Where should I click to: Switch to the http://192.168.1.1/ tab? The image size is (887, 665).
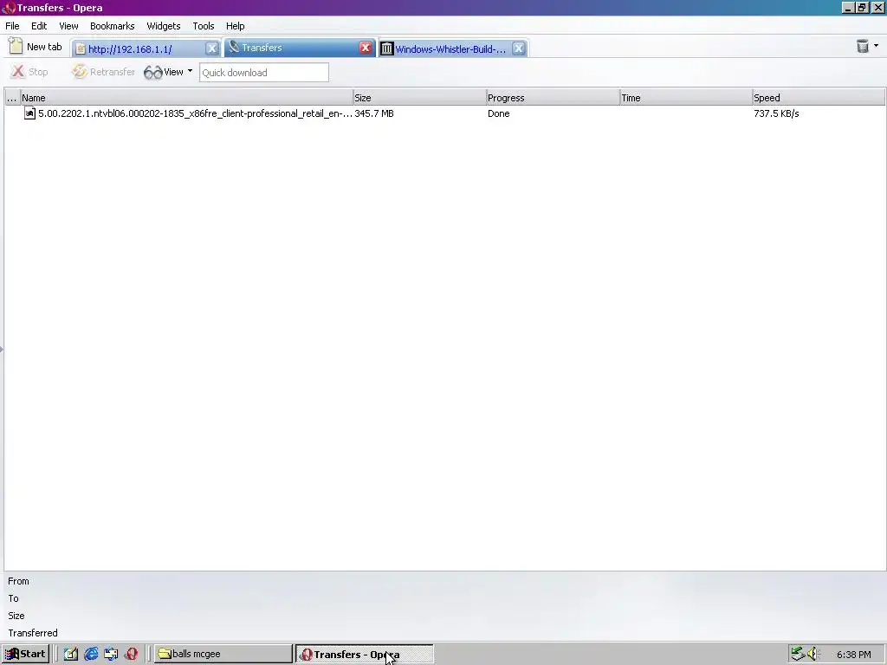(139, 48)
